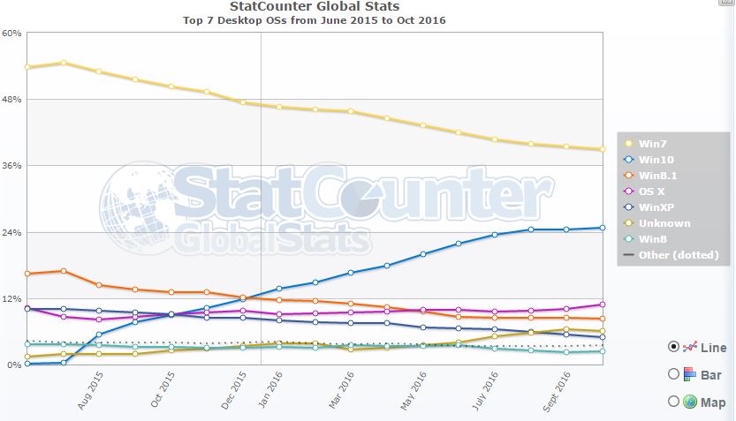Toggle the Win8 series legend label
The height and width of the screenshot is (421, 736).
point(653,239)
